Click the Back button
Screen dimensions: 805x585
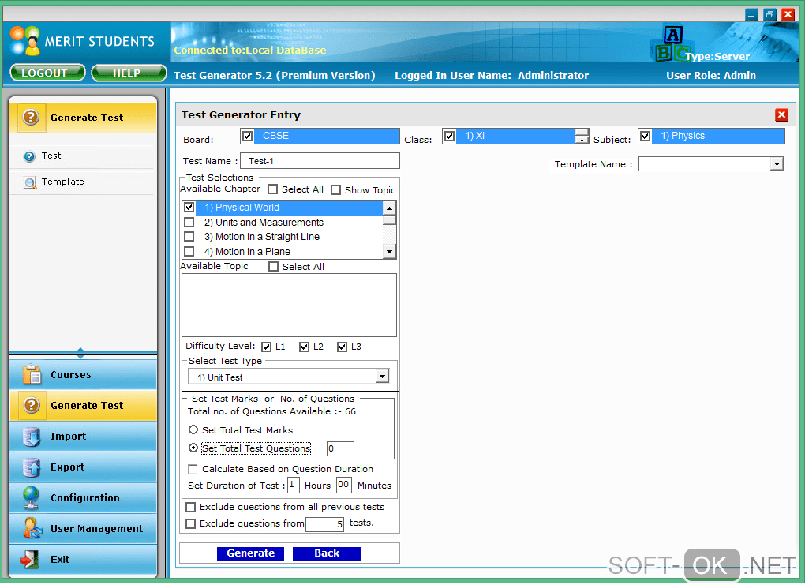pos(327,553)
